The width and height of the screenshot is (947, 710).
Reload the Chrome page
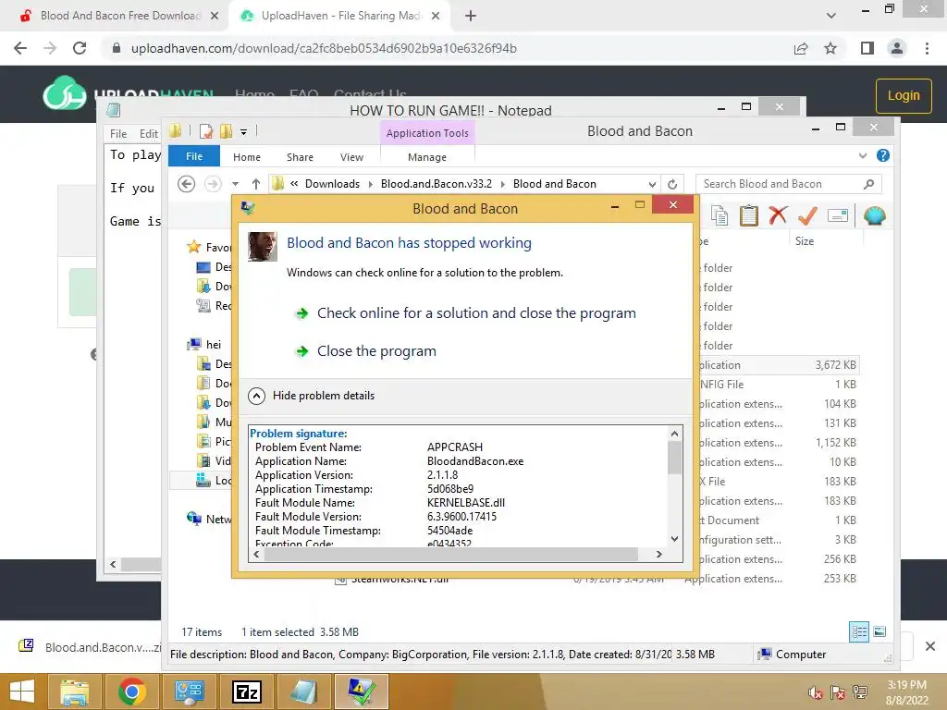[x=80, y=48]
